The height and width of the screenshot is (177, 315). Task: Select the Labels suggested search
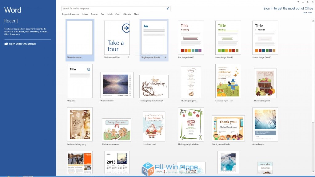(x=110, y=14)
